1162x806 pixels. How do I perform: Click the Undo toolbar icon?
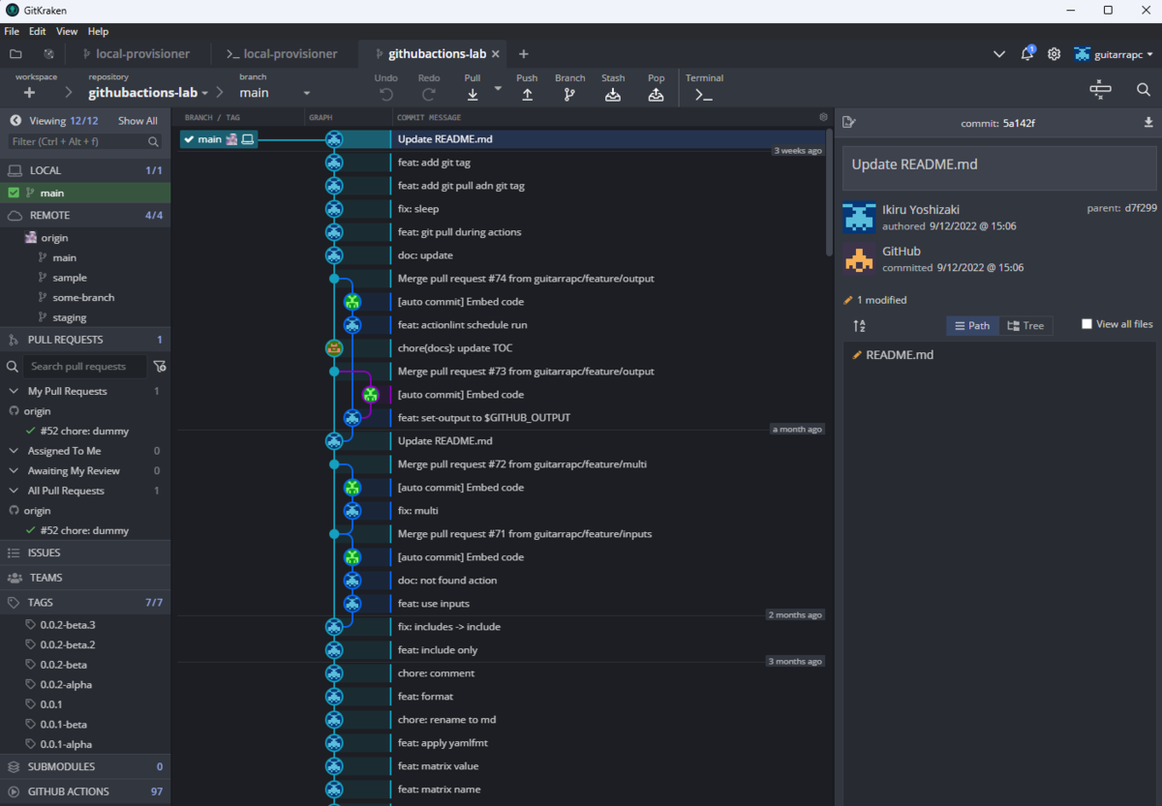point(385,94)
